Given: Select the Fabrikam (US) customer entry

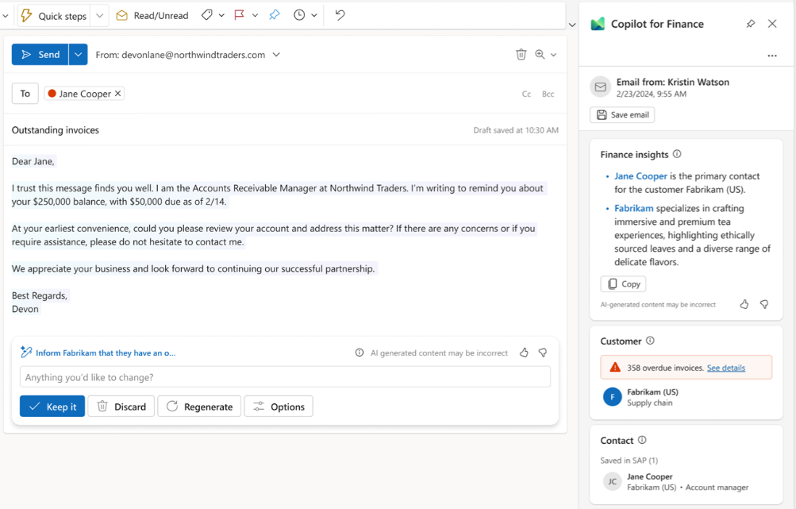Looking at the screenshot, I should click(686, 397).
